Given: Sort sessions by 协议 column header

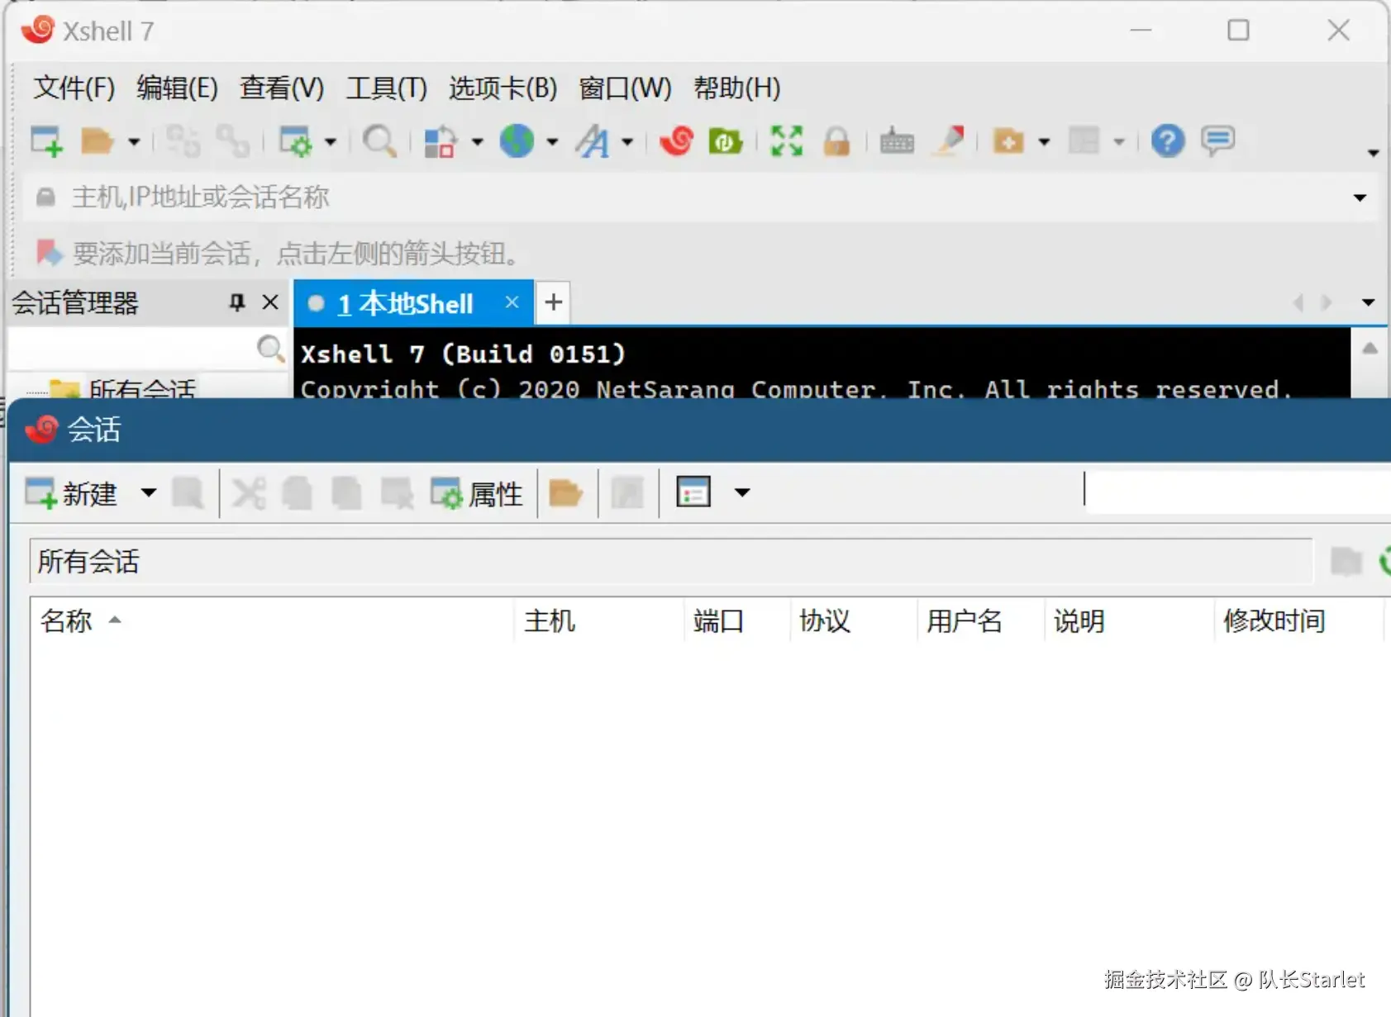Looking at the screenshot, I should click(x=853, y=620).
